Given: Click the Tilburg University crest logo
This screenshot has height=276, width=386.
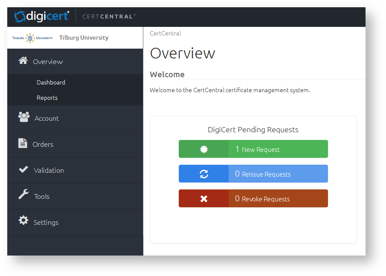Looking at the screenshot, I should 32,38.
